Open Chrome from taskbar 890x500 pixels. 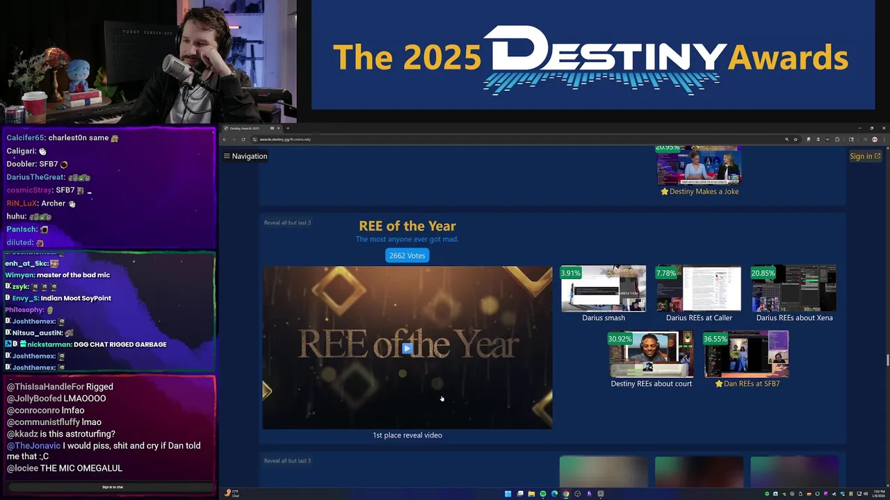point(566,494)
